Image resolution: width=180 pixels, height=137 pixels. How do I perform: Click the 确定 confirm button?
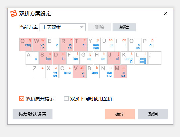(x=120, y=114)
